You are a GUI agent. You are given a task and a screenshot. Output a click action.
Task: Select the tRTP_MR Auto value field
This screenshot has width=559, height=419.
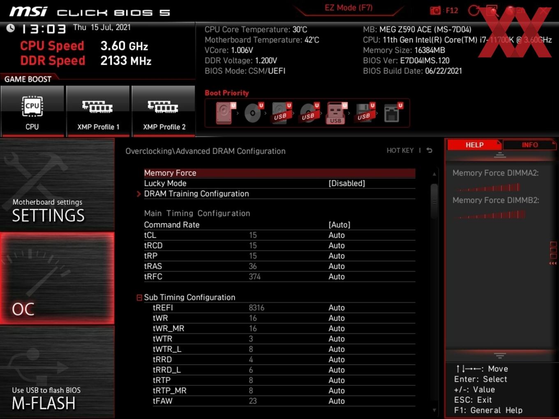(336, 391)
